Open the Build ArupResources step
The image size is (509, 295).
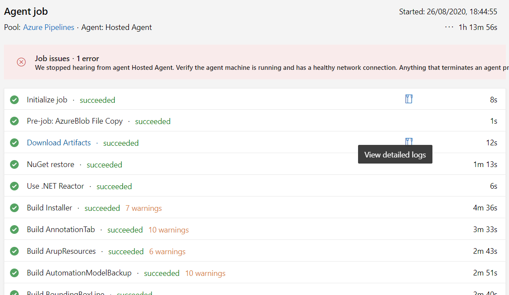click(x=61, y=251)
